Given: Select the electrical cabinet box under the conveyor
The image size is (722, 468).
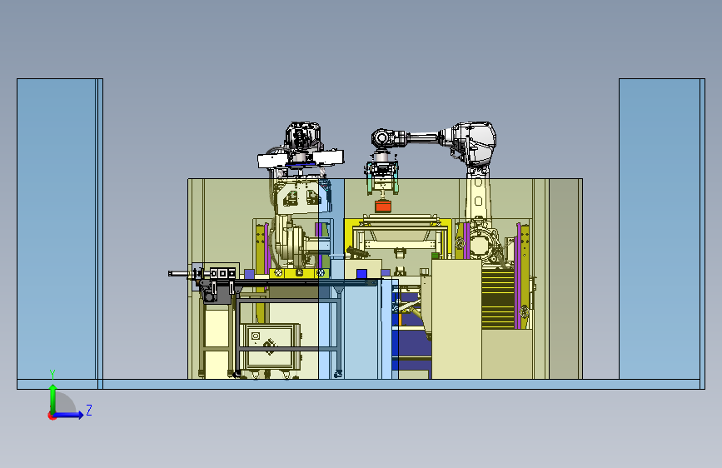Looking at the screenshot, I should [x=270, y=346].
